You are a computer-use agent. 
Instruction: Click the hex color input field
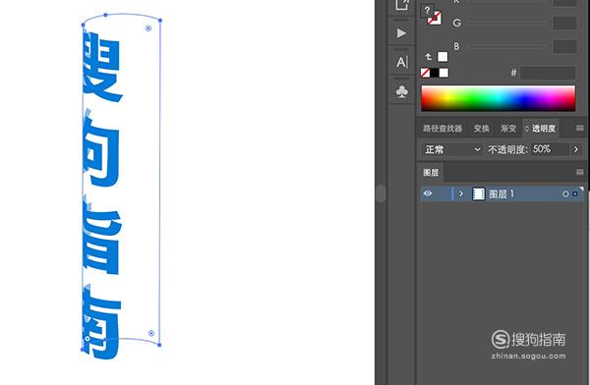tap(548, 73)
